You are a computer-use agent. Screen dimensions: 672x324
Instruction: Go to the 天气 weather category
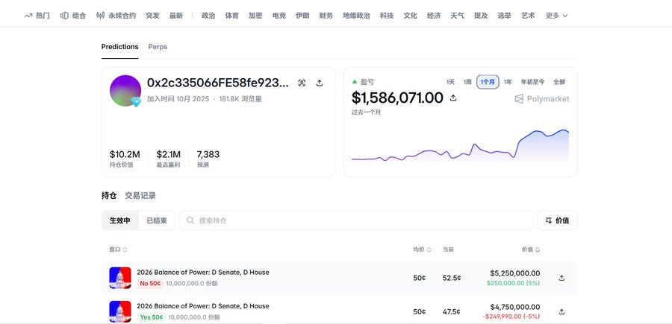(x=457, y=16)
